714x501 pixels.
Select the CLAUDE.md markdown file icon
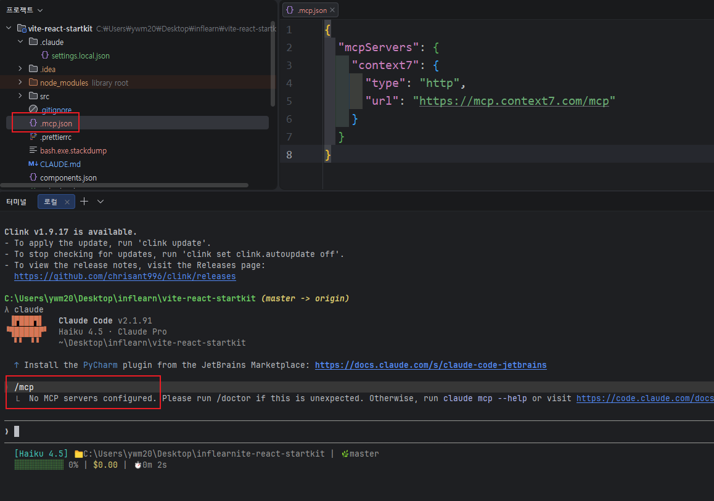coord(33,164)
